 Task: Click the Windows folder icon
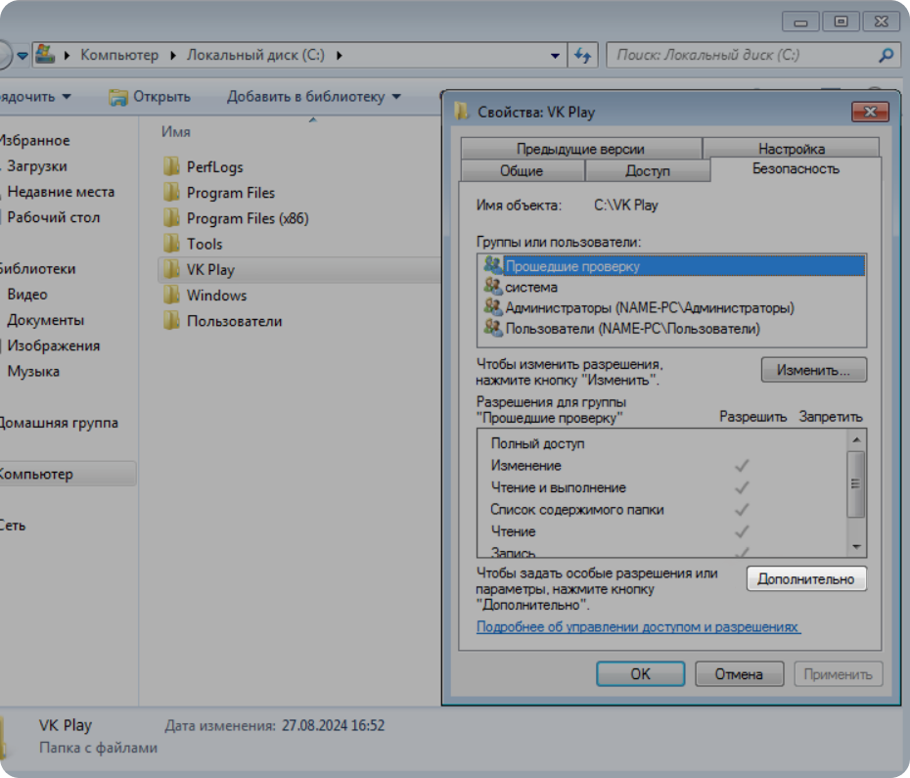[x=172, y=296]
